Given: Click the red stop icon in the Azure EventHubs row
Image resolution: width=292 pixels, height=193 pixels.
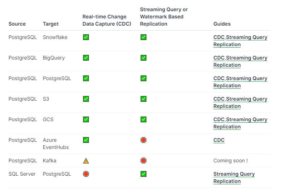Looking at the screenshot, I should (143, 140).
